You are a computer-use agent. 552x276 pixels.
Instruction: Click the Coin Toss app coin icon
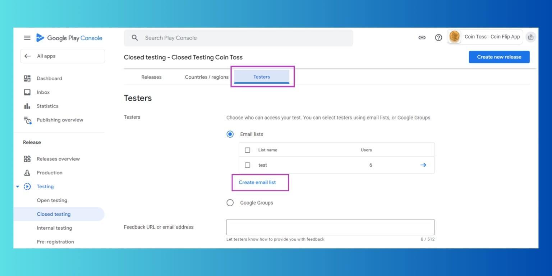pos(455,37)
